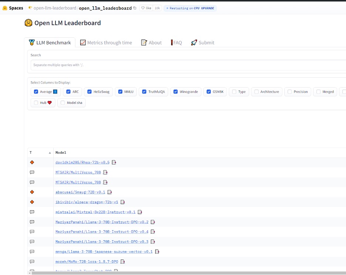This screenshot has width=346, height=275.
Task: Click the copy icon beside mistralai/Mixtral-8x22B-Instruct-v0.1
Action: tap(140, 212)
